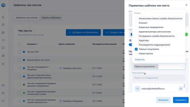Check Руководители подразделений option

coord(136,45)
